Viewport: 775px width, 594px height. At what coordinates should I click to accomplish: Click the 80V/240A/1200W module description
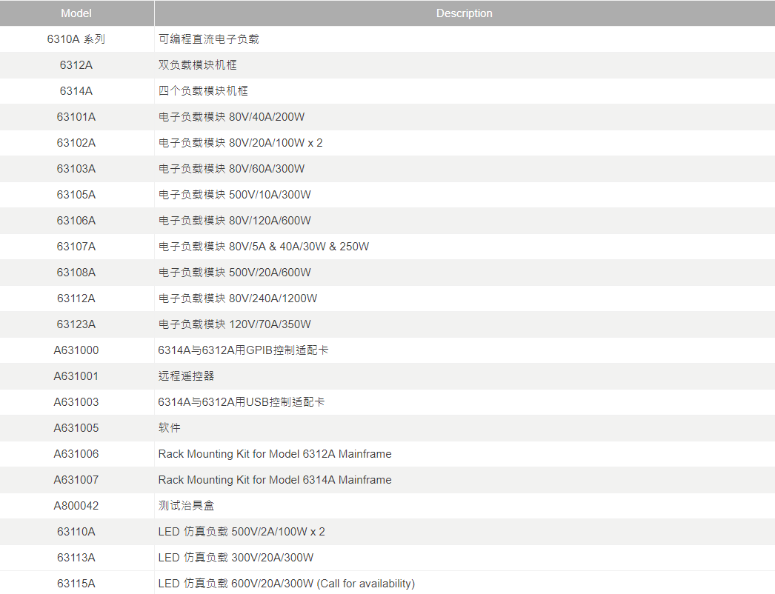[x=238, y=298]
